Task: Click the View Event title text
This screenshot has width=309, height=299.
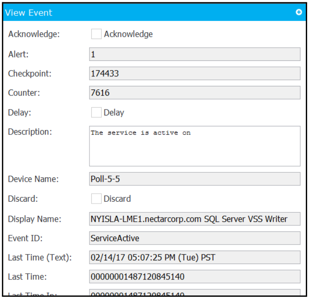Action: coord(29,13)
